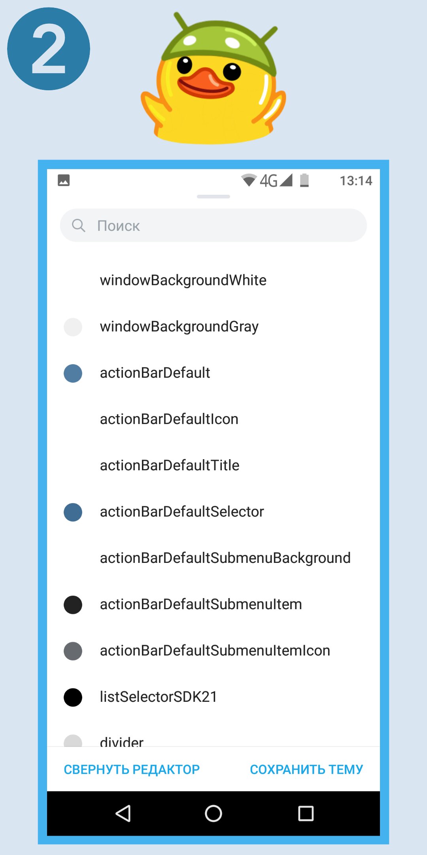Select windowBackgroundGray light gray swatch
The width and height of the screenshot is (427, 855).
pos(73,327)
